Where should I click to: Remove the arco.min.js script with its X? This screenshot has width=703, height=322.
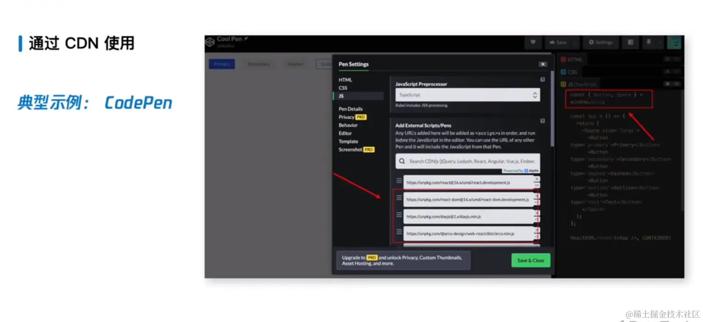pos(537,230)
